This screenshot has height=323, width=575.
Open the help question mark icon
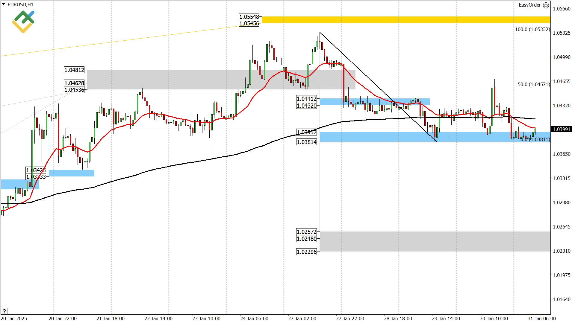(4, 311)
